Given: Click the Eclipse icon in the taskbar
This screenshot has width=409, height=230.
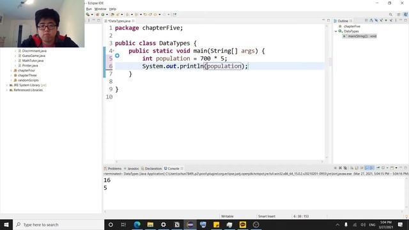Looking at the screenshot, I should (190, 224).
